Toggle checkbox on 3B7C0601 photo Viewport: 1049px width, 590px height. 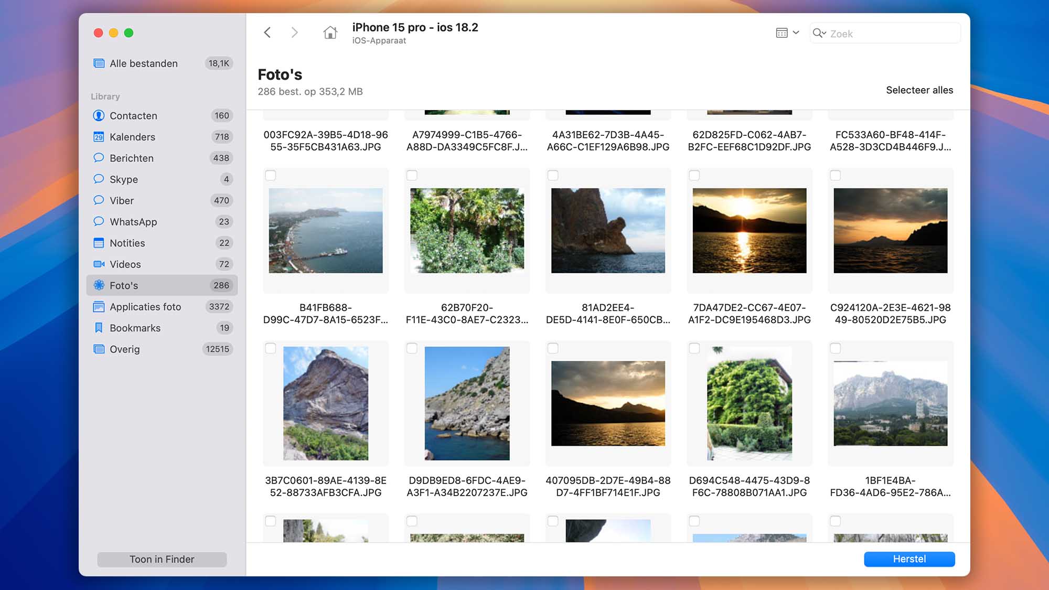coord(271,348)
